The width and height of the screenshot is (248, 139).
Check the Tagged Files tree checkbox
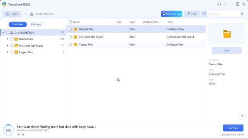tap(12, 52)
